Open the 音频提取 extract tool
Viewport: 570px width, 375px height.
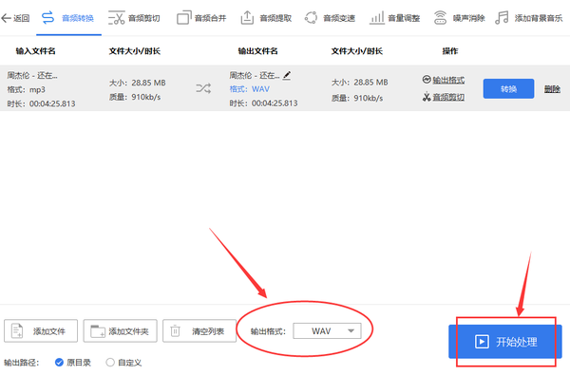(x=266, y=18)
